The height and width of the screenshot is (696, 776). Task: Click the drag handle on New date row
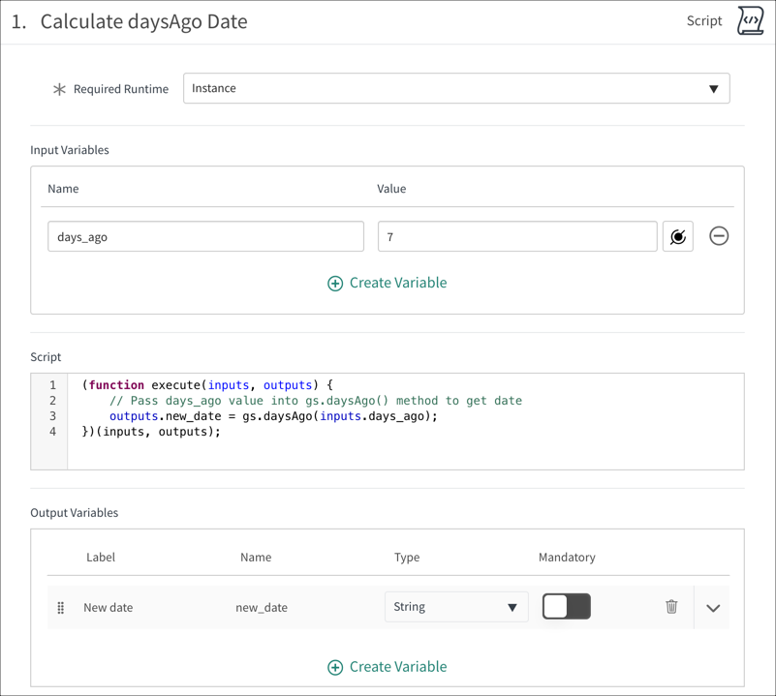60,607
